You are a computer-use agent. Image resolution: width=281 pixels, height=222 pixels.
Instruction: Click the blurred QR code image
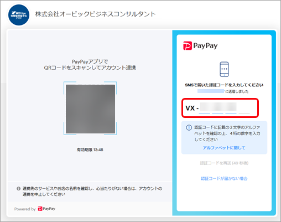[90, 109]
